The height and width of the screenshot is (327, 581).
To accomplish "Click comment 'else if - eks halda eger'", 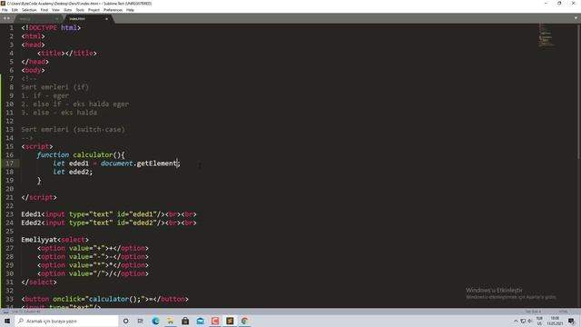I will click(x=81, y=104).
